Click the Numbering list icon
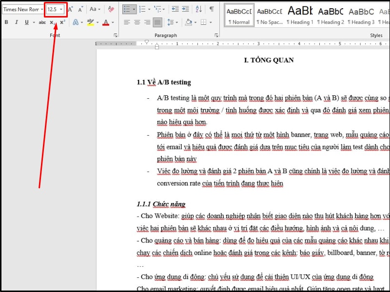390x292 pixels. [142, 9]
